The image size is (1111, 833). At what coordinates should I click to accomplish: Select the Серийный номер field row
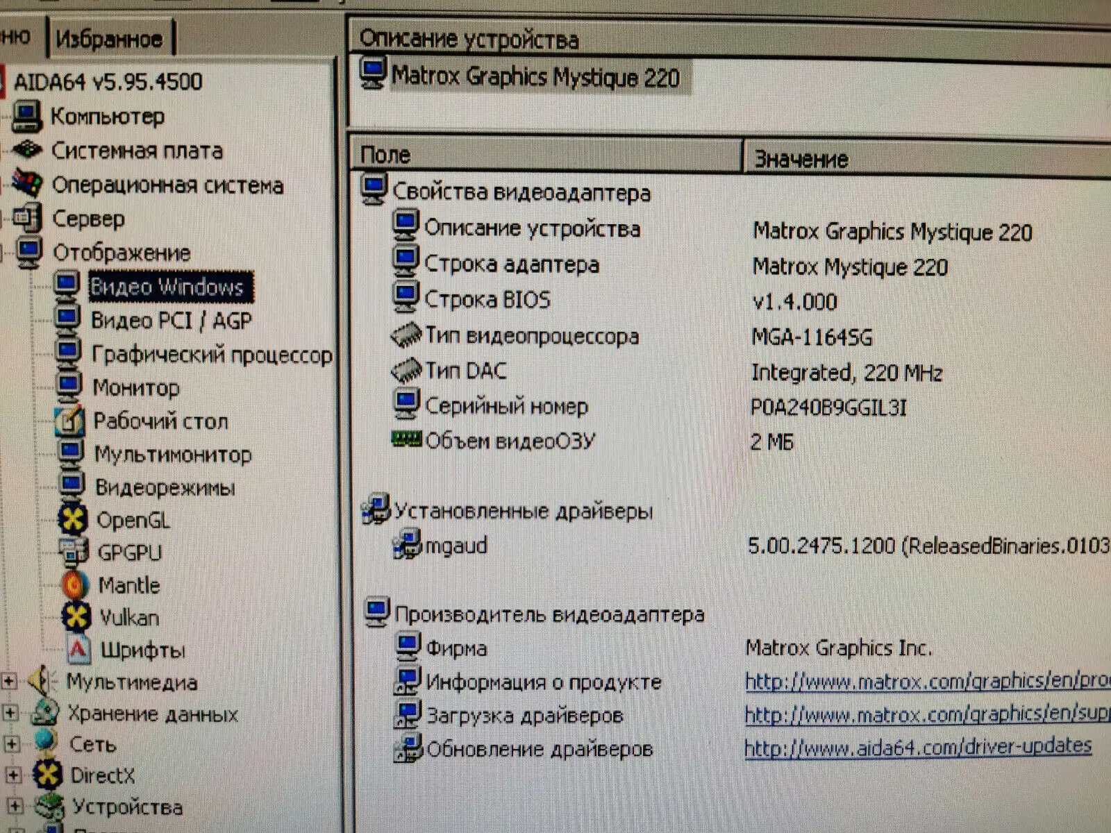(506, 406)
